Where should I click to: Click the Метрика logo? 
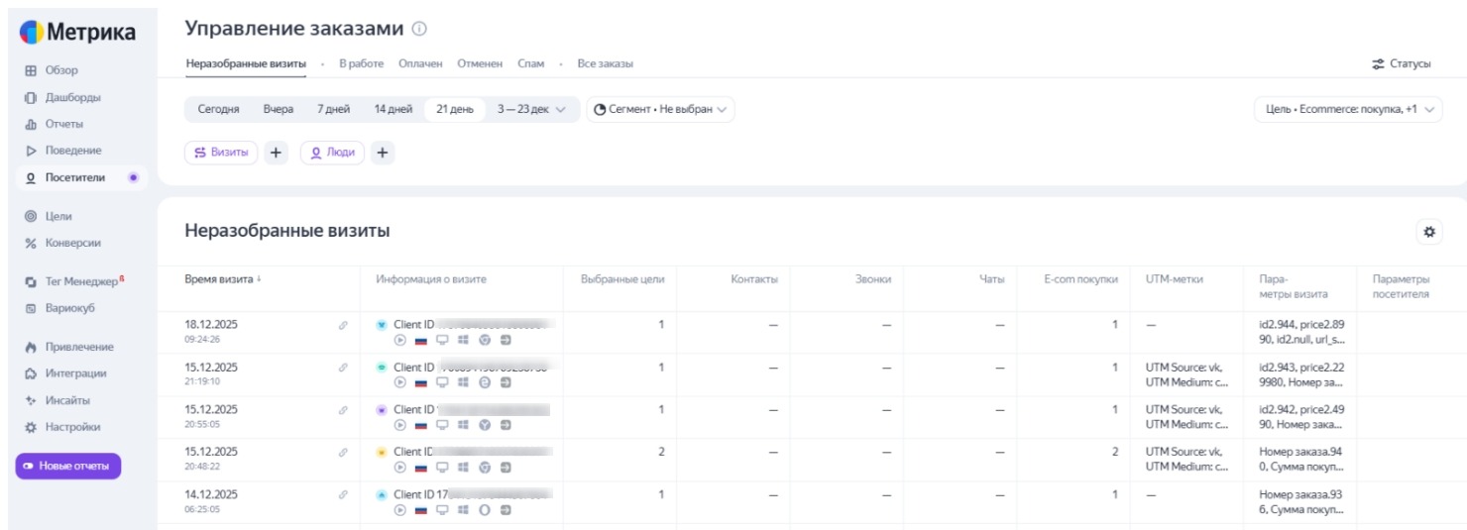(x=77, y=33)
